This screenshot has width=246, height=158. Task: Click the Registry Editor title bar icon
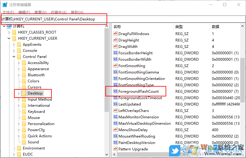5,5
